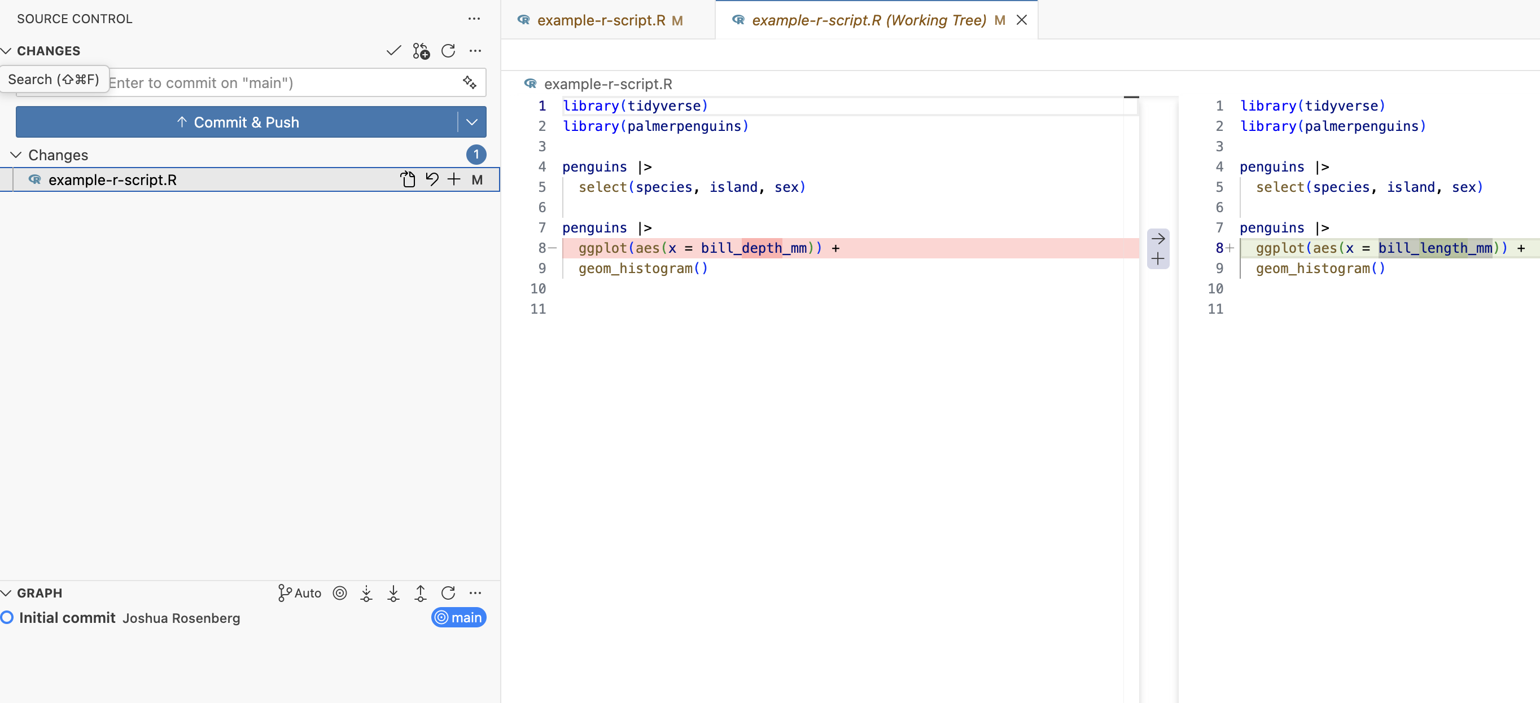This screenshot has width=1540, height=703.
Task: Collapse the Changes group
Action: coord(16,155)
